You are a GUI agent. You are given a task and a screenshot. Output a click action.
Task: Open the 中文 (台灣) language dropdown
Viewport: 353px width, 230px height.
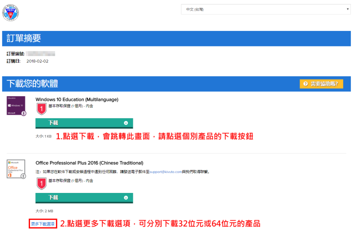pos(266,9)
